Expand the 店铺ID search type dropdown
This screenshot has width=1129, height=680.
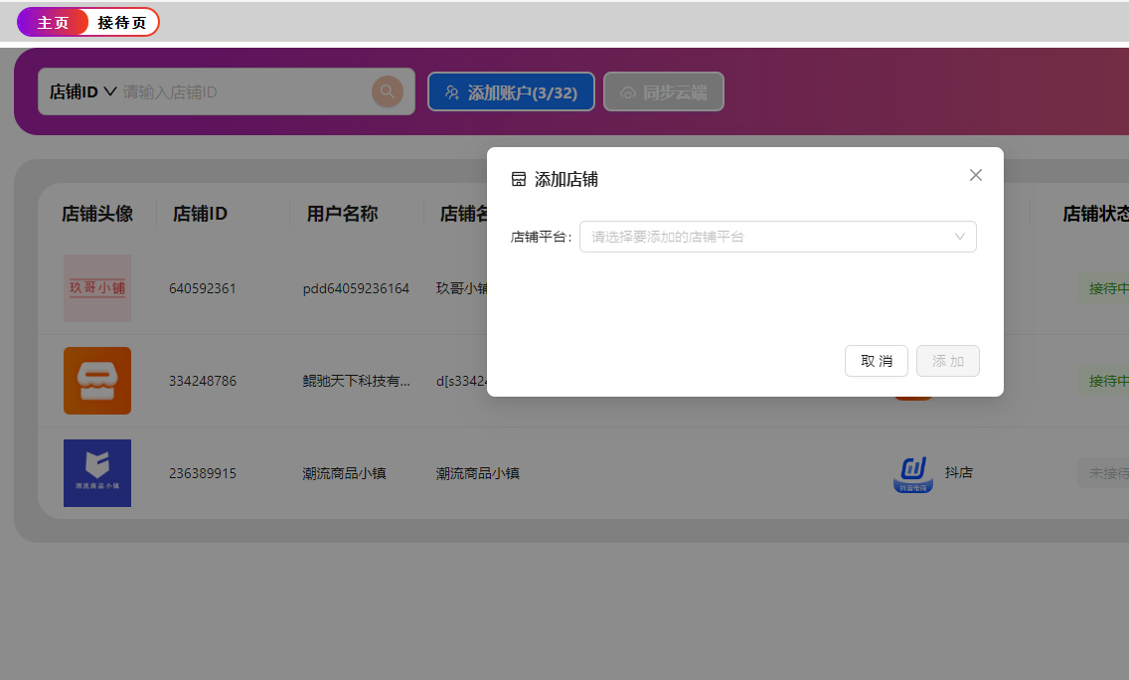(x=83, y=91)
